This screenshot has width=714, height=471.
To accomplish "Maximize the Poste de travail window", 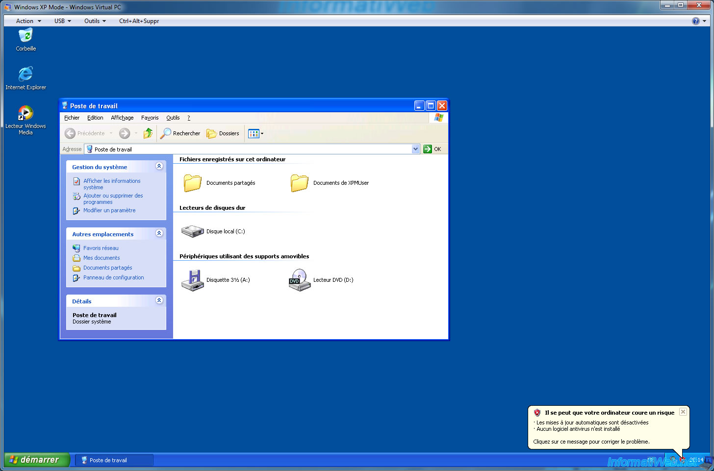I will (431, 105).
